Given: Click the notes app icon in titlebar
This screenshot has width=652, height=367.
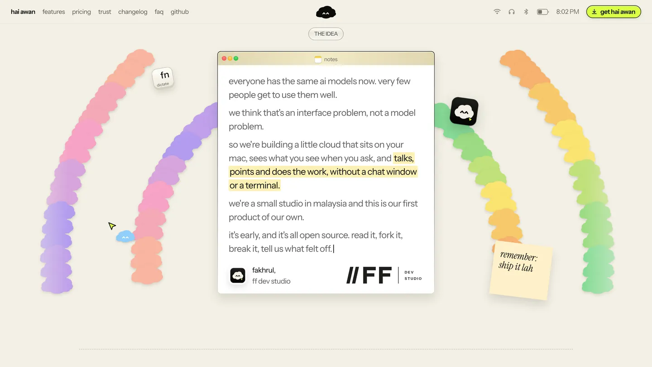Looking at the screenshot, I should tap(318, 59).
